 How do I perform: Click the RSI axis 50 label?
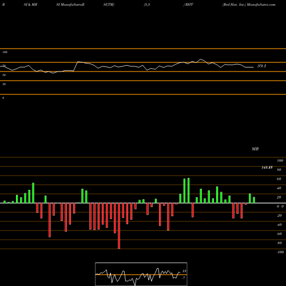[x=4, y=75]
